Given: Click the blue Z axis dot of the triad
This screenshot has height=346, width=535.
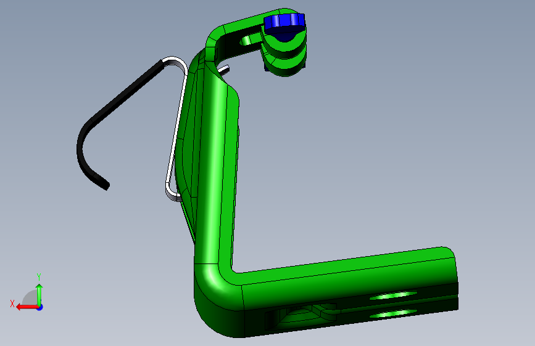Looking at the screenshot, I should pos(40,307).
